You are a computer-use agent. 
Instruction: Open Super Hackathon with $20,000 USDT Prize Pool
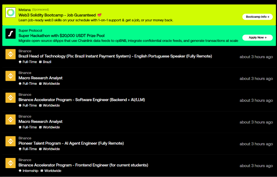click(61, 36)
